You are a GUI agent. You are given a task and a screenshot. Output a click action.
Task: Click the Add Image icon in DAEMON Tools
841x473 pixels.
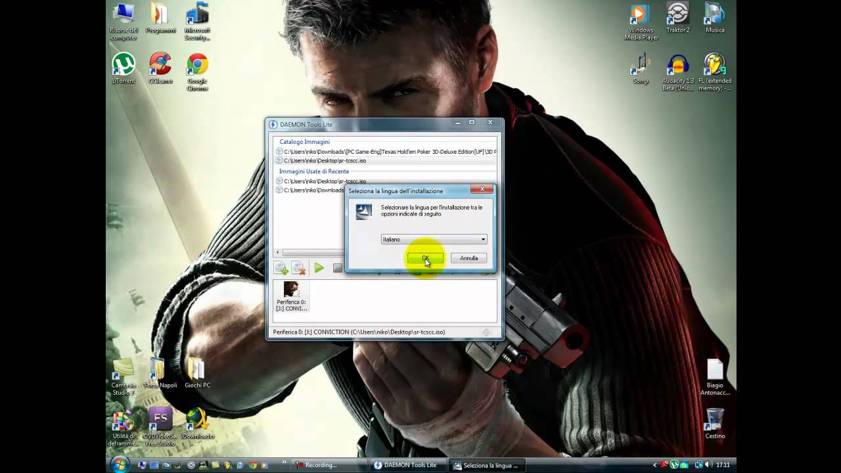point(281,268)
